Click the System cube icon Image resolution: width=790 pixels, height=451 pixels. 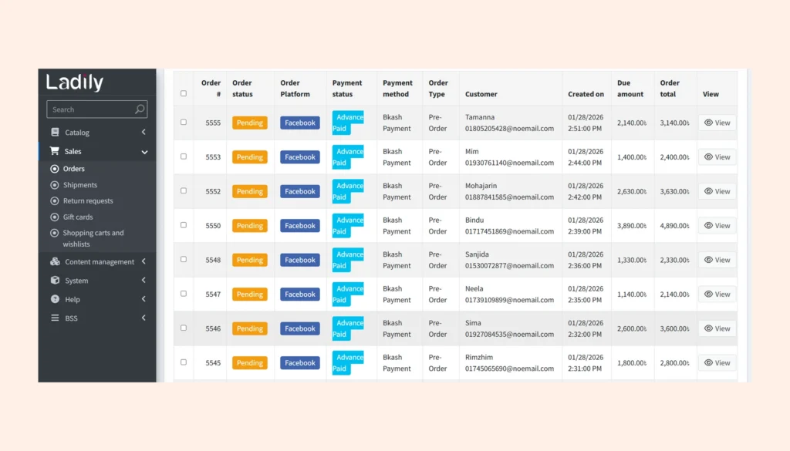55,281
